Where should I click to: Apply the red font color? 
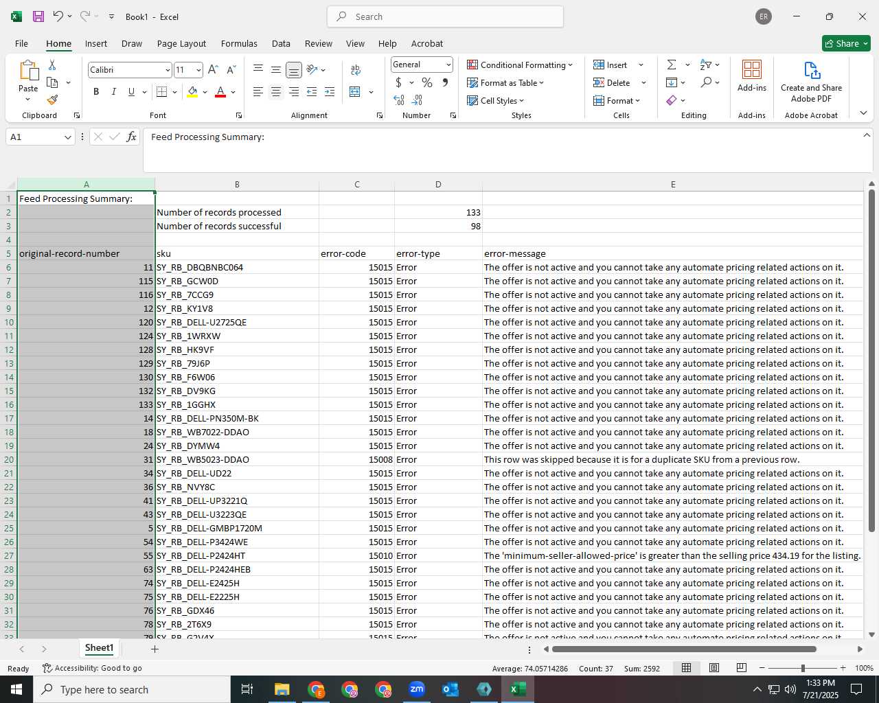[x=220, y=92]
